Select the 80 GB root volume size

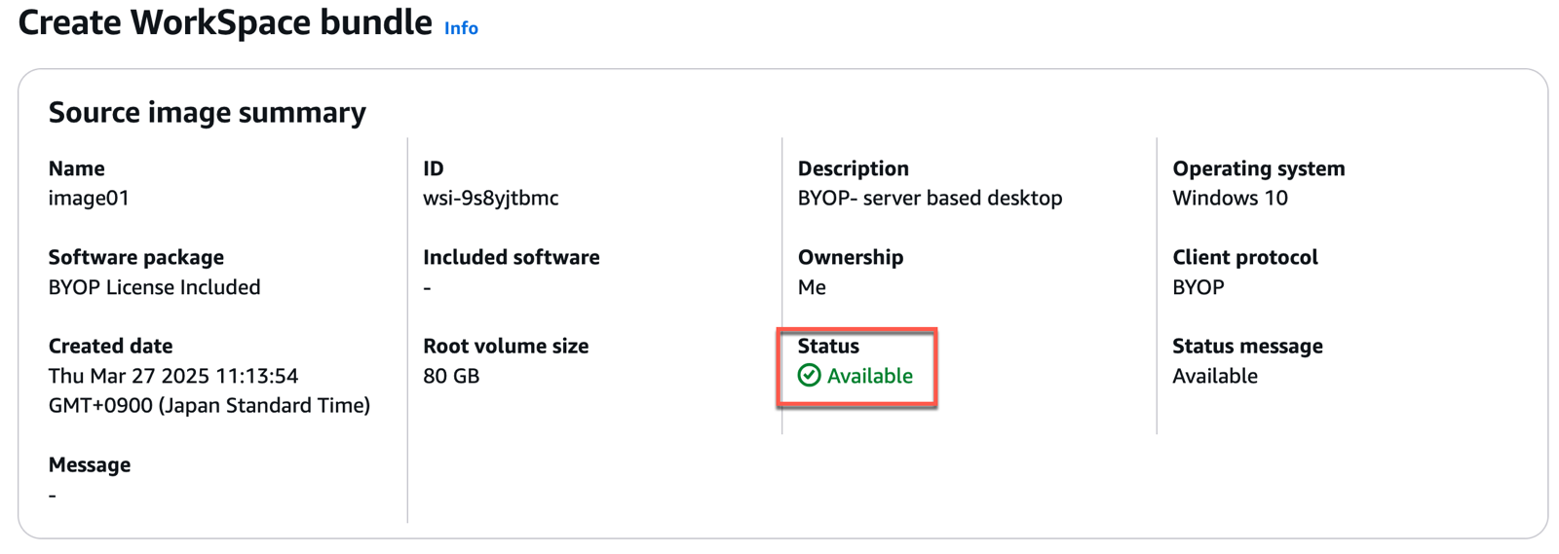point(451,376)
